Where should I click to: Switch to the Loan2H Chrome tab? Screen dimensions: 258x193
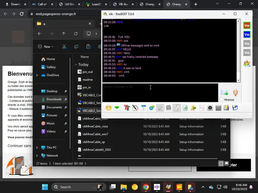(96, 4)
